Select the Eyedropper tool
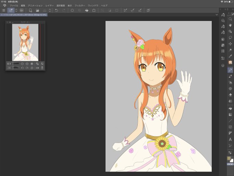The height and width of the screenshot is (176, 234). pyautogui.click(x=230, y=56)
